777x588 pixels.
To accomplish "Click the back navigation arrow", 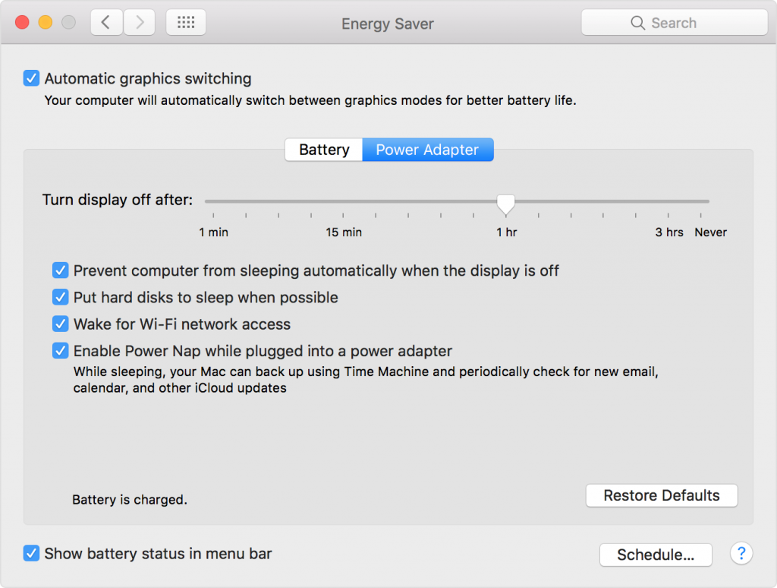I will pos(105,22).
